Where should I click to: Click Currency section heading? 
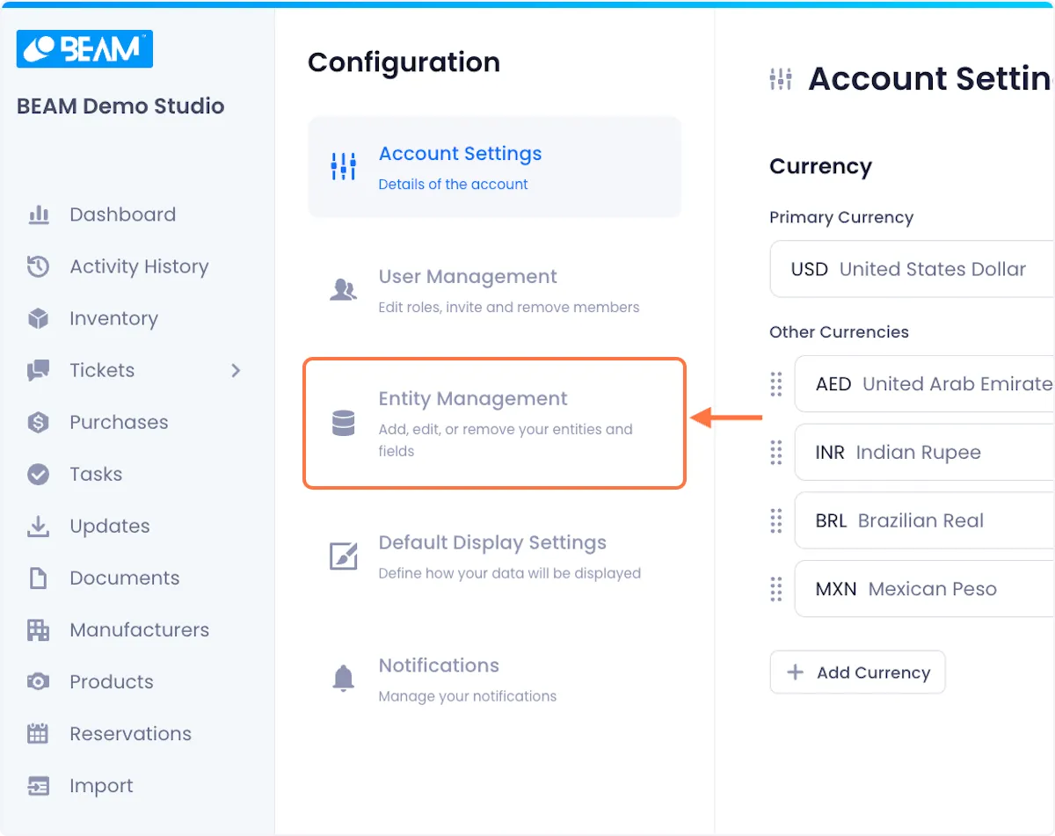pyautogui.click(x=820, y=167)
